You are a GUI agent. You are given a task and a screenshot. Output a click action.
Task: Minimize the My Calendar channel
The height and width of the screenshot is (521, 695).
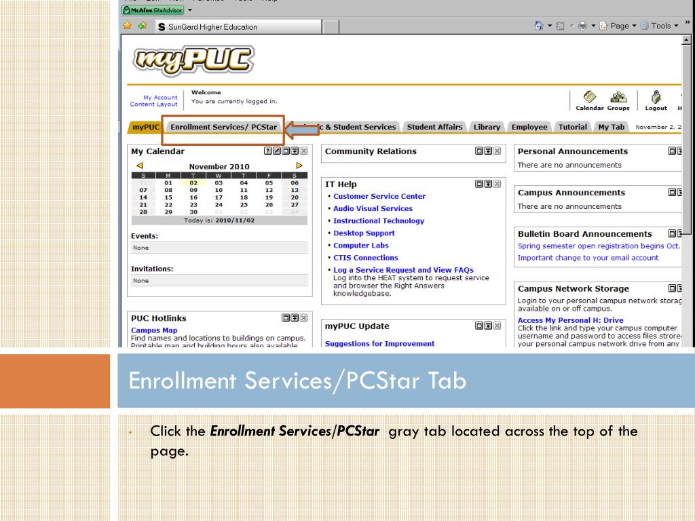[295, 151]
